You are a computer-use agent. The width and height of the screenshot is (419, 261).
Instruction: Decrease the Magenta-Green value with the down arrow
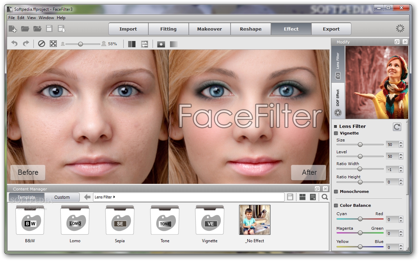[401, 235]
